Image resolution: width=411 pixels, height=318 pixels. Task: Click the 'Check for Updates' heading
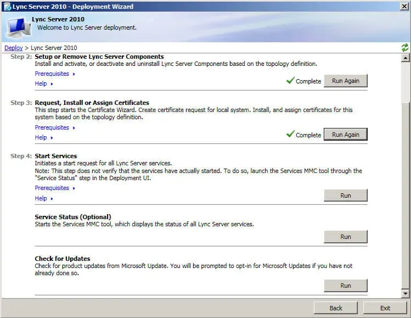pyautogui.click(x=63, y=259)
